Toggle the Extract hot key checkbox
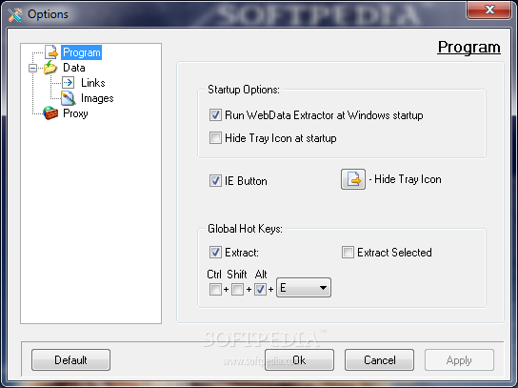This screenshot has height=388, width=518. coord(215,253)
